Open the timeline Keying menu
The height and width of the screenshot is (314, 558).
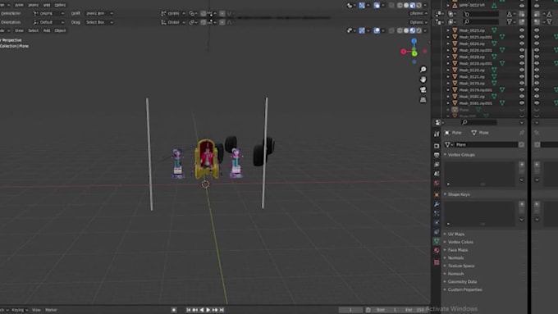click(19, 310)
